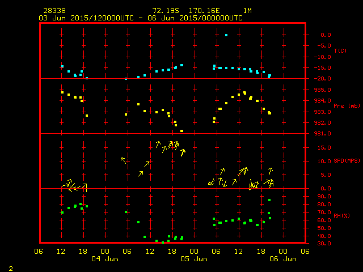Select the northwest-pointing wind arrow near 10 m/s
Screen dimensions: 363x272
(x=124, y=160)
